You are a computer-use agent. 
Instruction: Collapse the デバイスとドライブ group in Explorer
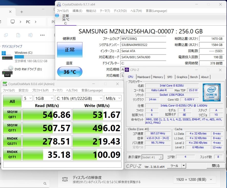(1, 46)
